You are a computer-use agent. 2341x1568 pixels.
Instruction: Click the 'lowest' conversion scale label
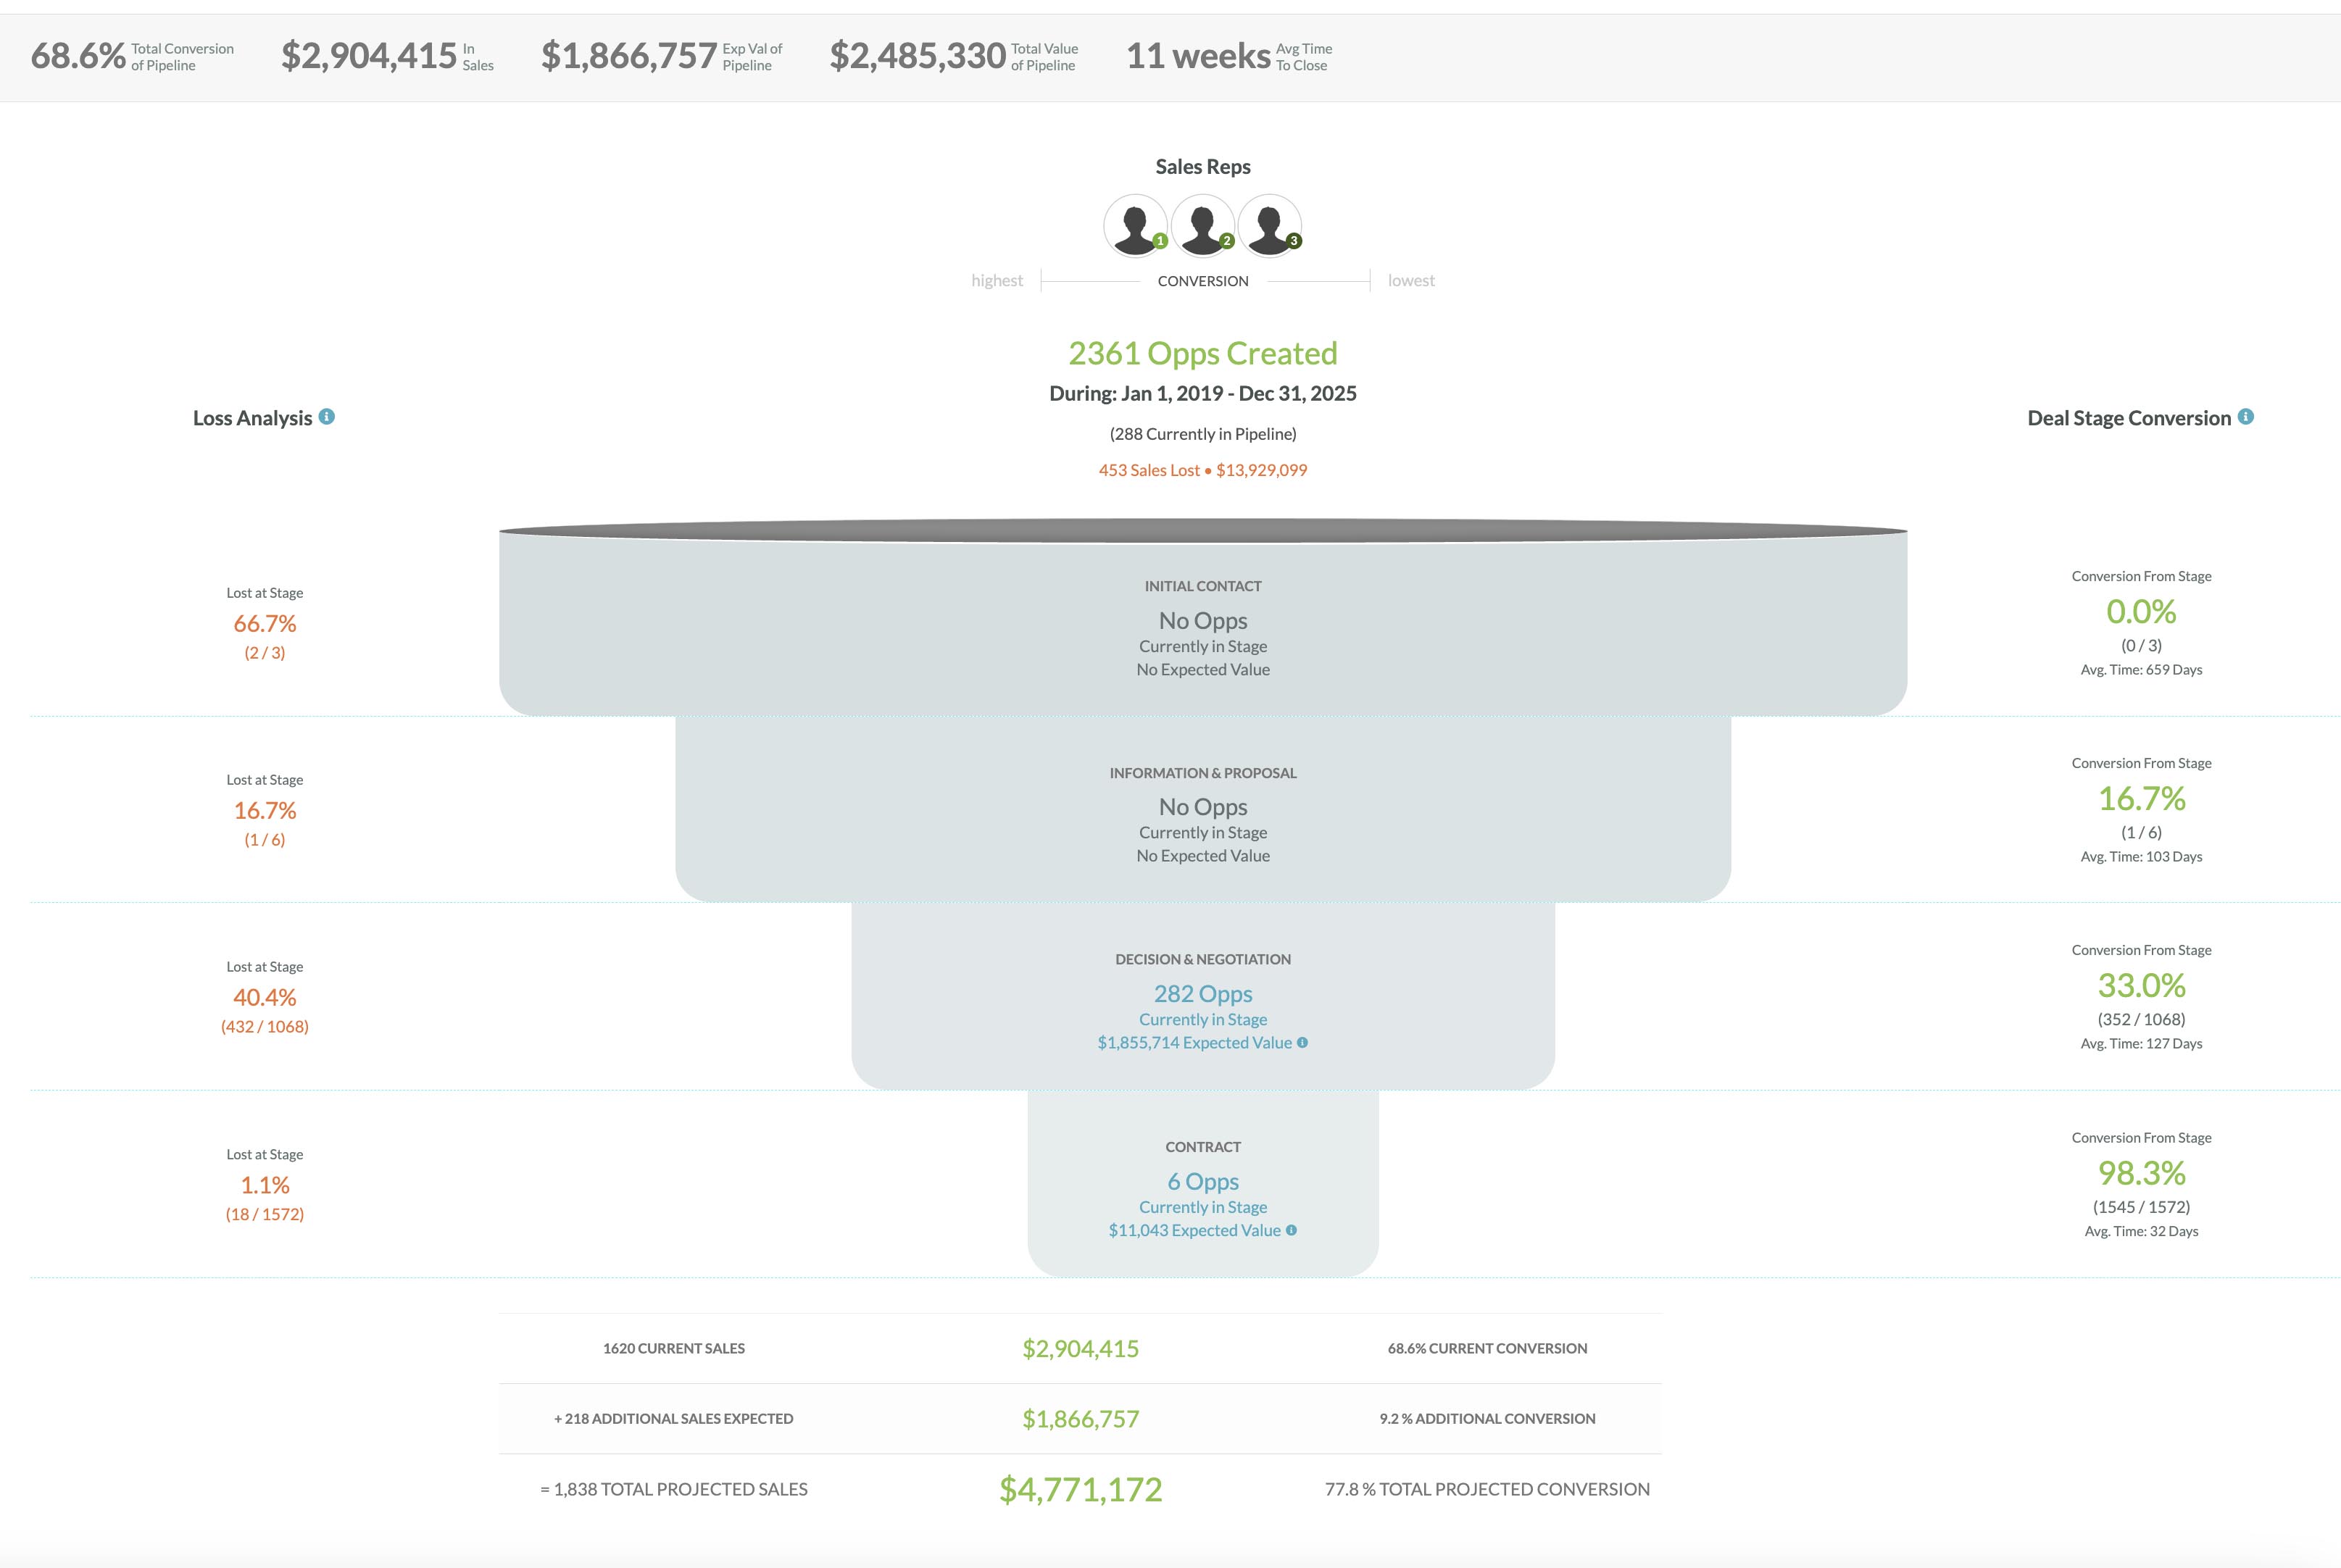pos(1411,281)
